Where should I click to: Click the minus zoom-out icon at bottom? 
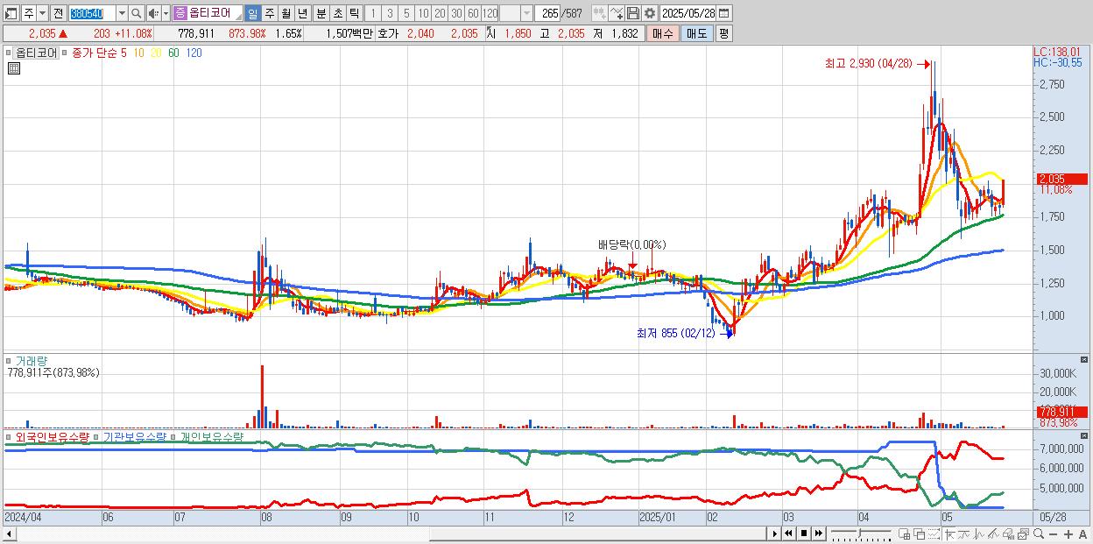pos(1053,533)
